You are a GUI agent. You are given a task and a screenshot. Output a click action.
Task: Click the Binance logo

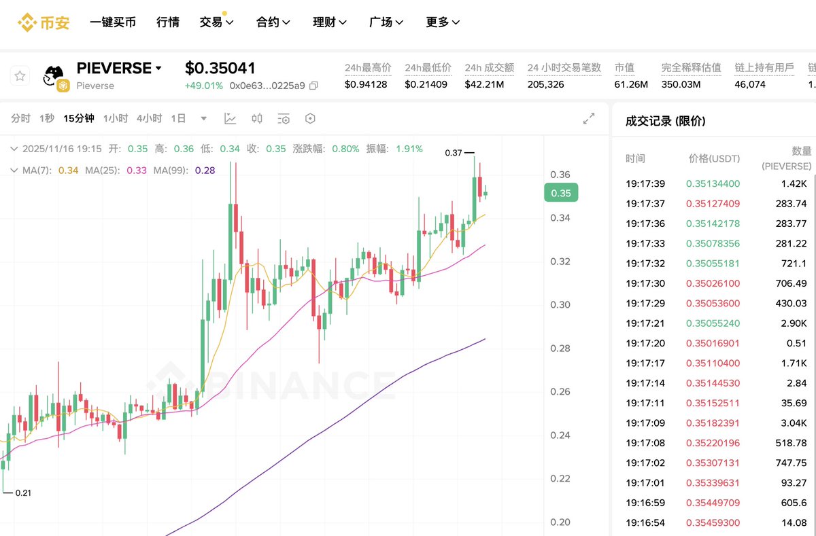pyautogui.click(x=44, y=22)
